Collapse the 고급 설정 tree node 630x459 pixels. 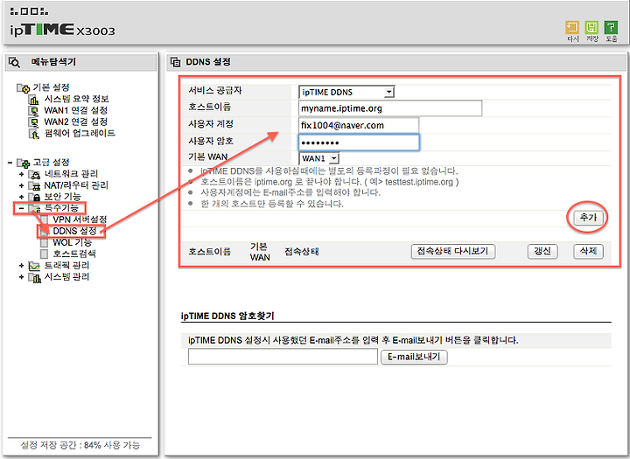[10, 163]
